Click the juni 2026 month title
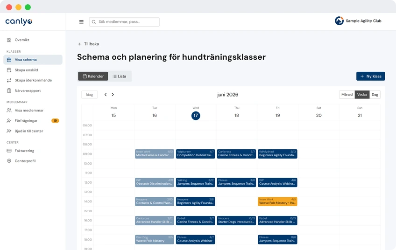Viewport: 396px width, 250px height. [228, 95]
